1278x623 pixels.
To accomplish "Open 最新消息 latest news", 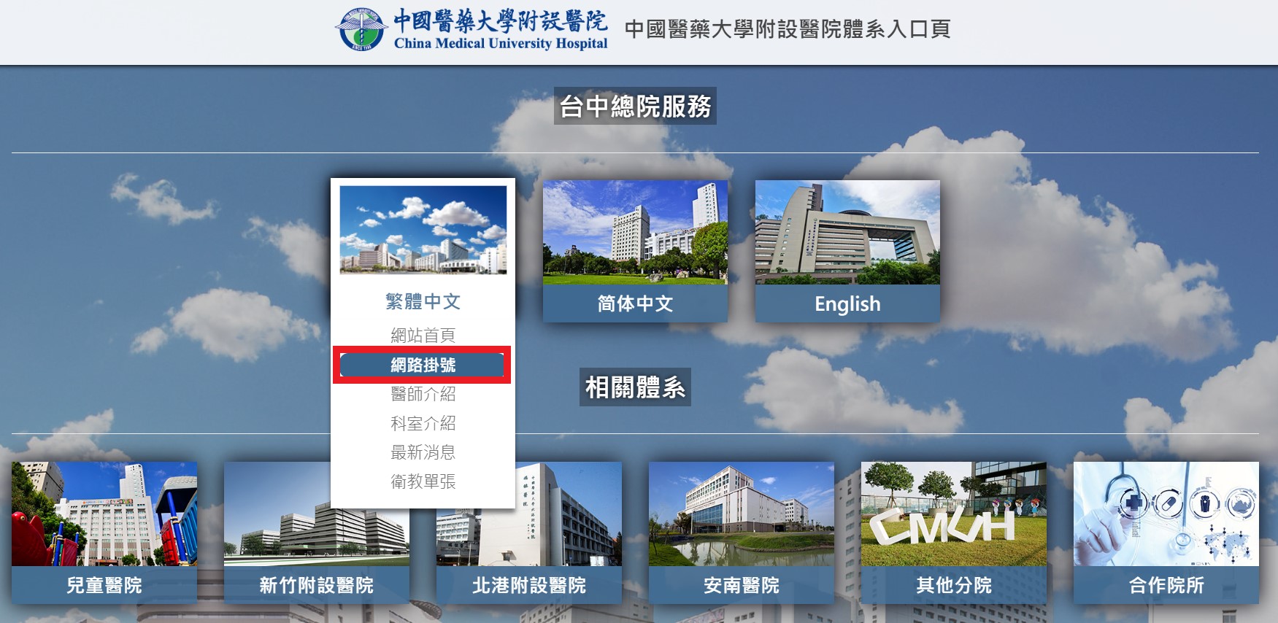I will point(423,452).
